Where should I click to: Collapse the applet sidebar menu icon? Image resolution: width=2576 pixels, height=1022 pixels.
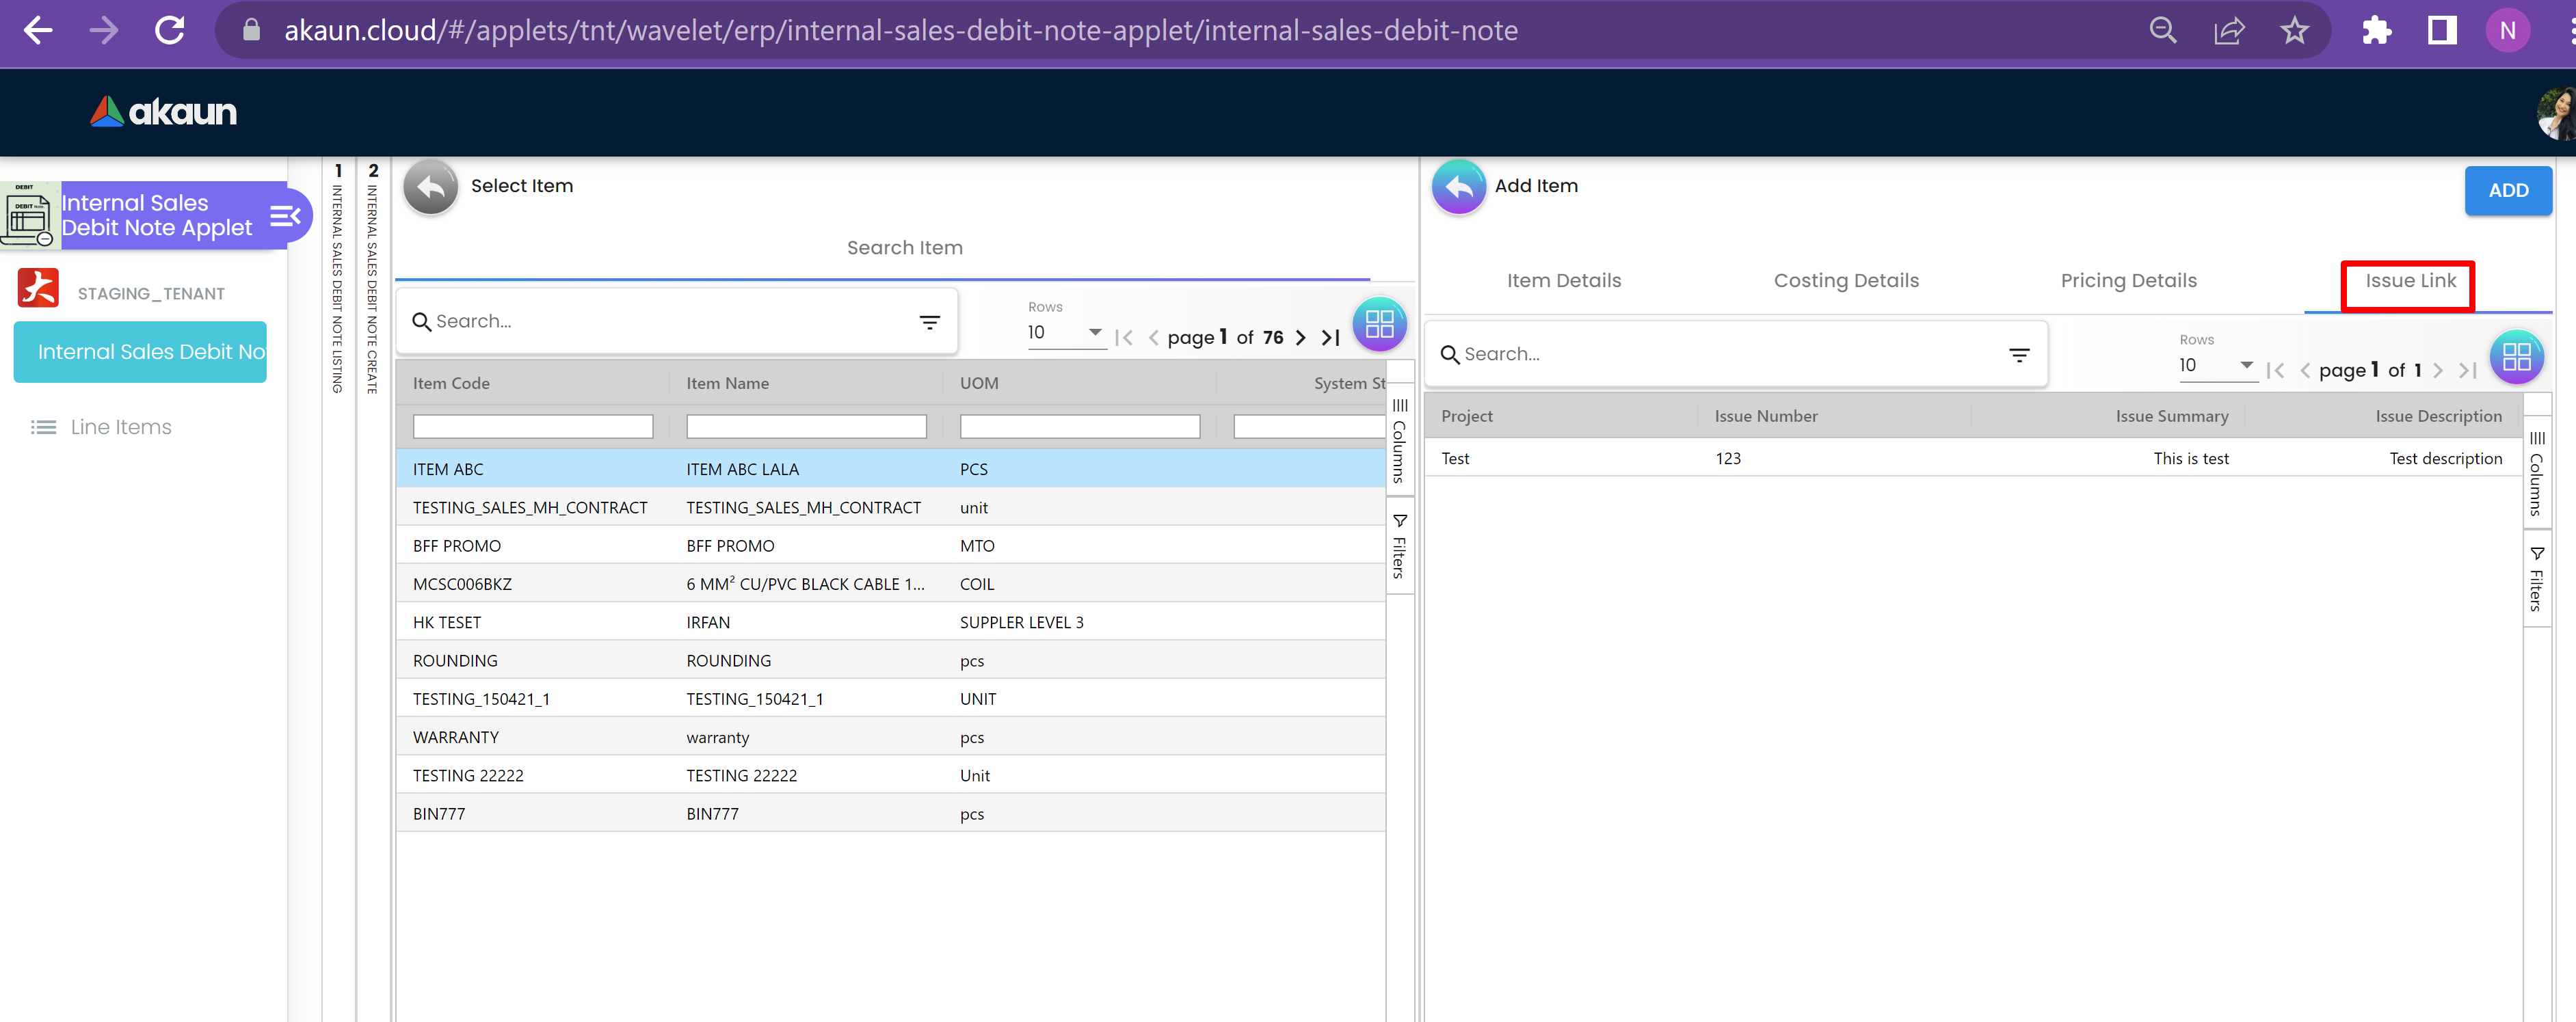(x=285, y=215)
